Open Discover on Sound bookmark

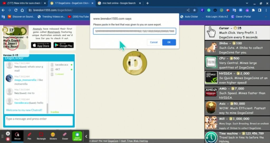pos(21,17)
